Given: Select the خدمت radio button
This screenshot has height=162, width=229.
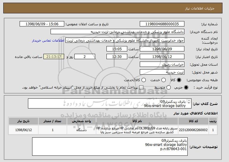Looking at the screenshot, I should [x=164, y=80].
